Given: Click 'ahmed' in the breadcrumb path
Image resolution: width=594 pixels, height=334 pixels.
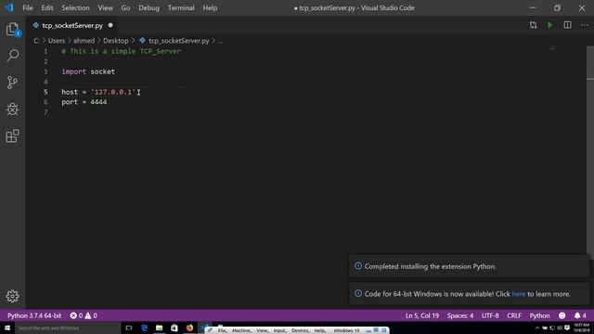Looking at the screenshot, I should [x=84, y=41].
